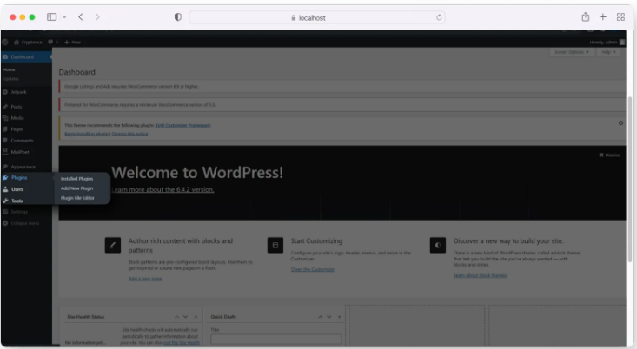Select Installed Plugins from the flyout menu
The height and width of the screenshot is (349, 637).
pos(76,179)
